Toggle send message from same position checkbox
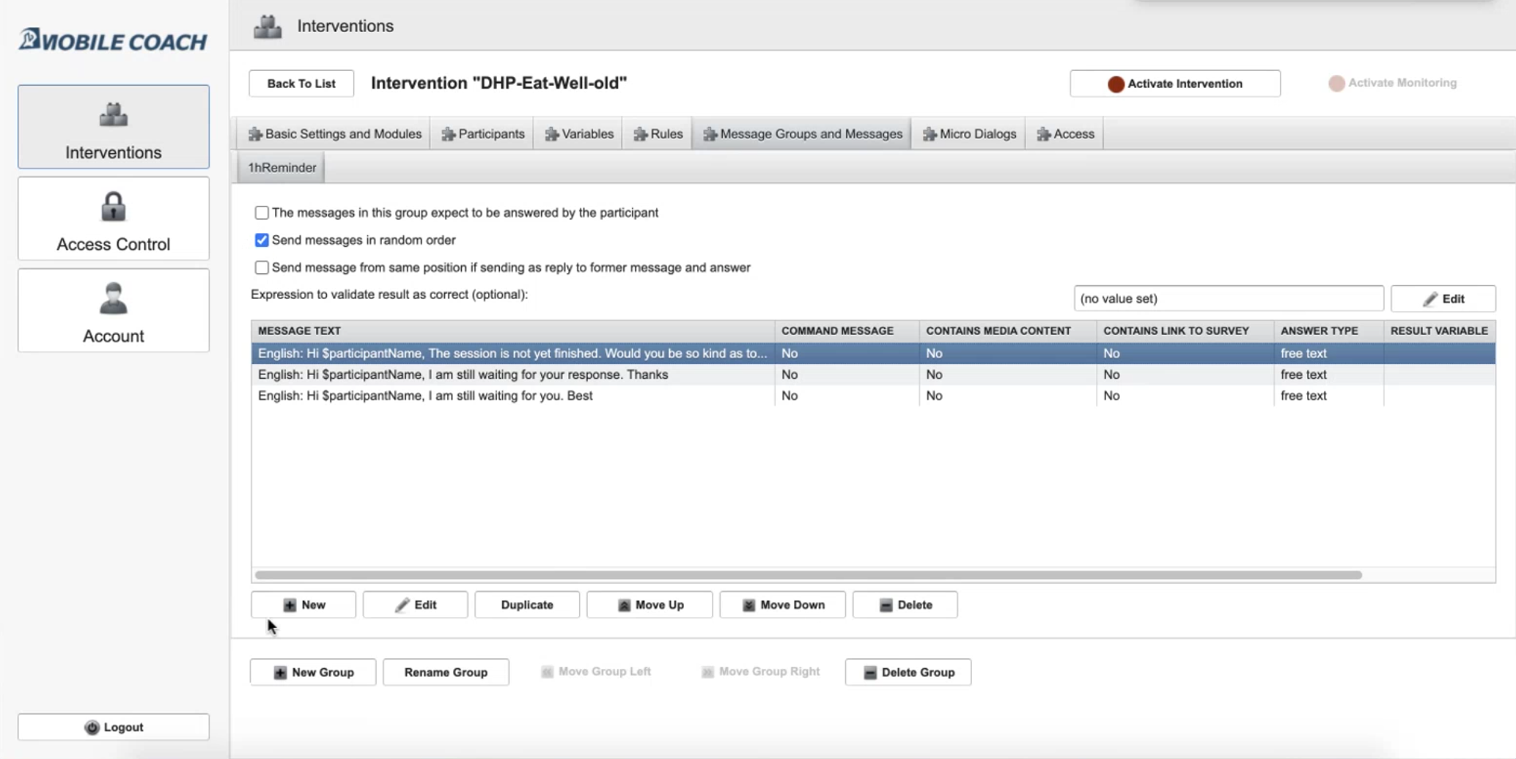 point(262,268)
